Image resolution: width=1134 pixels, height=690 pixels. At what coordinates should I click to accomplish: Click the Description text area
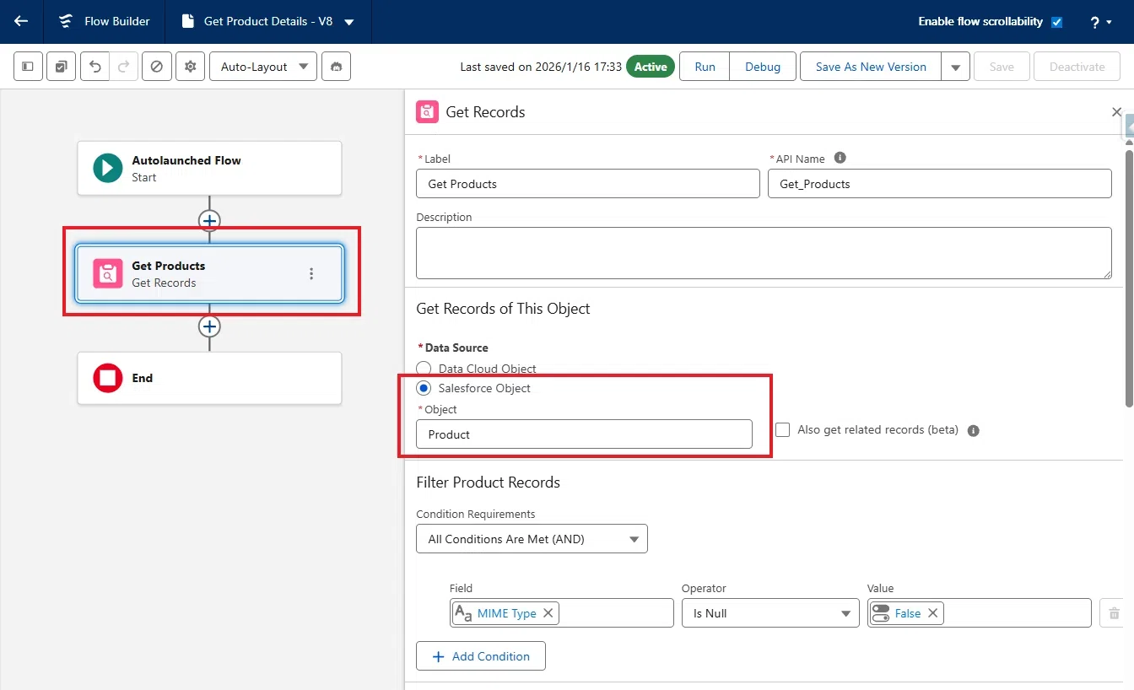764,252
